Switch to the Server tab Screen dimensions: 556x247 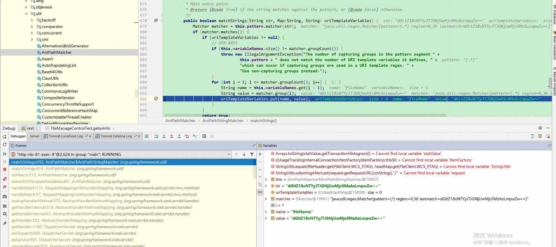[x=34, y=136]
